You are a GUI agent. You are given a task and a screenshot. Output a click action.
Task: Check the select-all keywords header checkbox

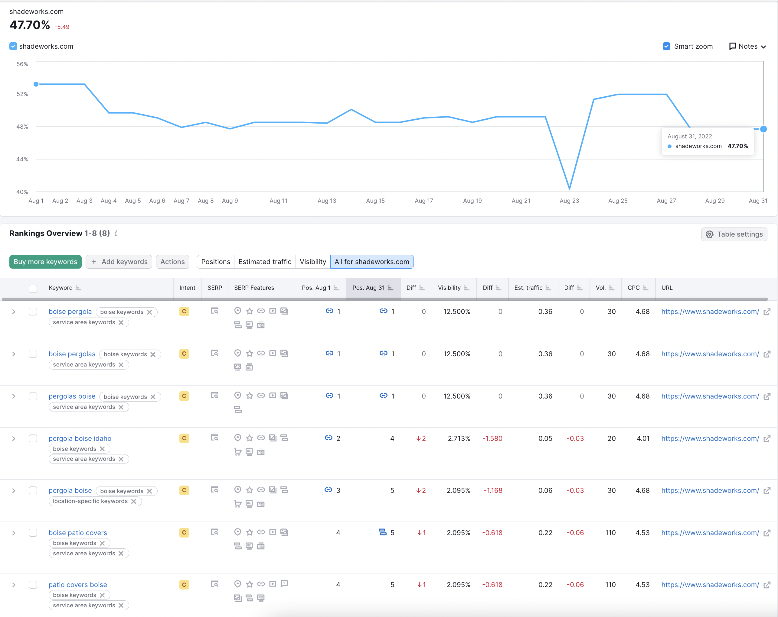point(33,288)
